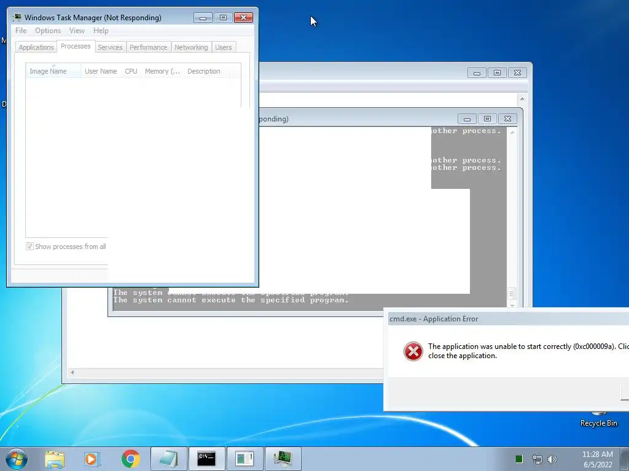629x471 pixels.
Task: Switch to the Applications tab
Action: coord(36,47)
